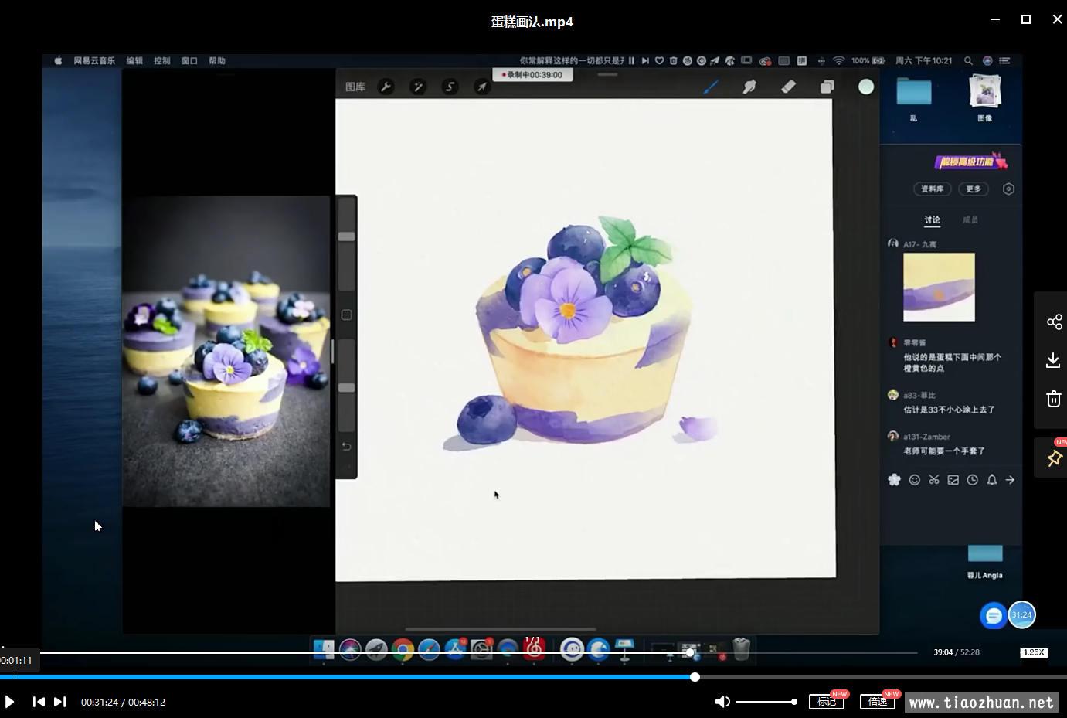Viewport: 1067px width, 718px height.
Task: Select the Procreate eraser tool
Action: click(788, 87)
